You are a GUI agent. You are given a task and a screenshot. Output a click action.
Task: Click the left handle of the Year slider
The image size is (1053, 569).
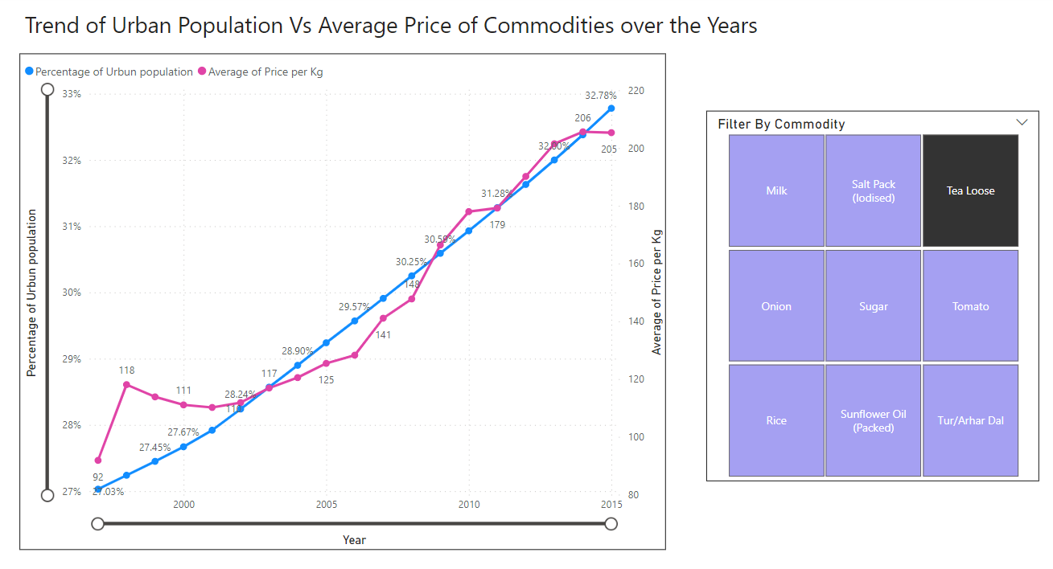pos(97,523)
